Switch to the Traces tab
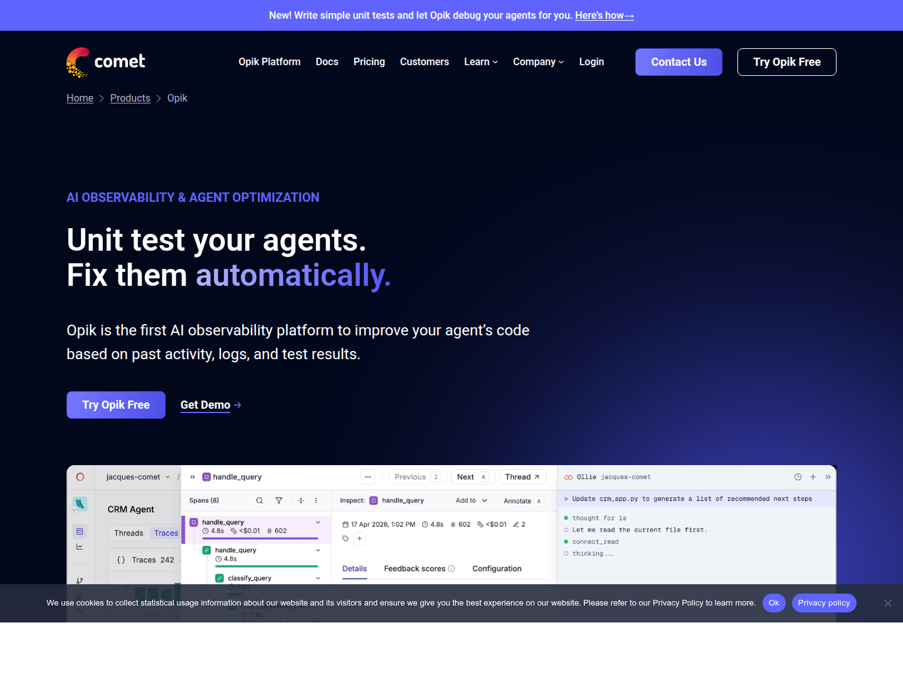The width and height of the screenshot is (903, 677). tap(166, 533)
